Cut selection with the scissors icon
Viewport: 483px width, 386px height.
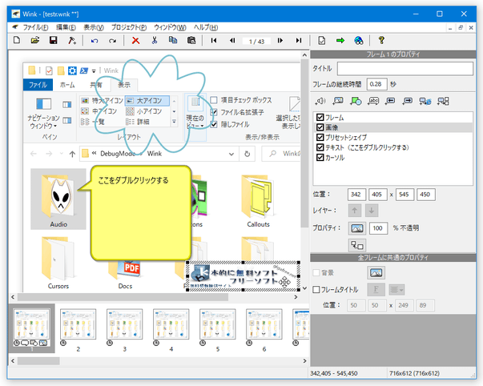coord(155,40)
